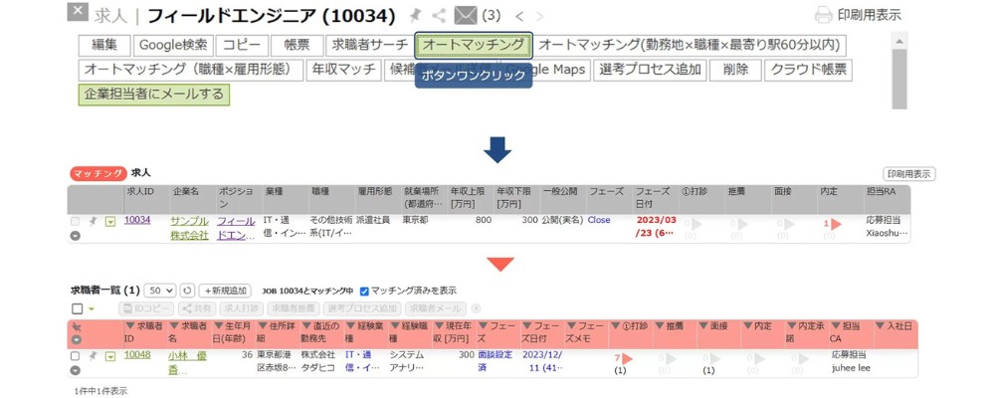Click the オートマッチング button
995x398 pixels.
pos(474,45)
